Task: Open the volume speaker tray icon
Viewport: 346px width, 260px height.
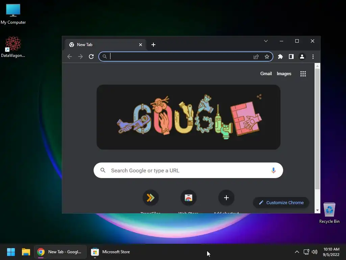Action: point(315,252)
